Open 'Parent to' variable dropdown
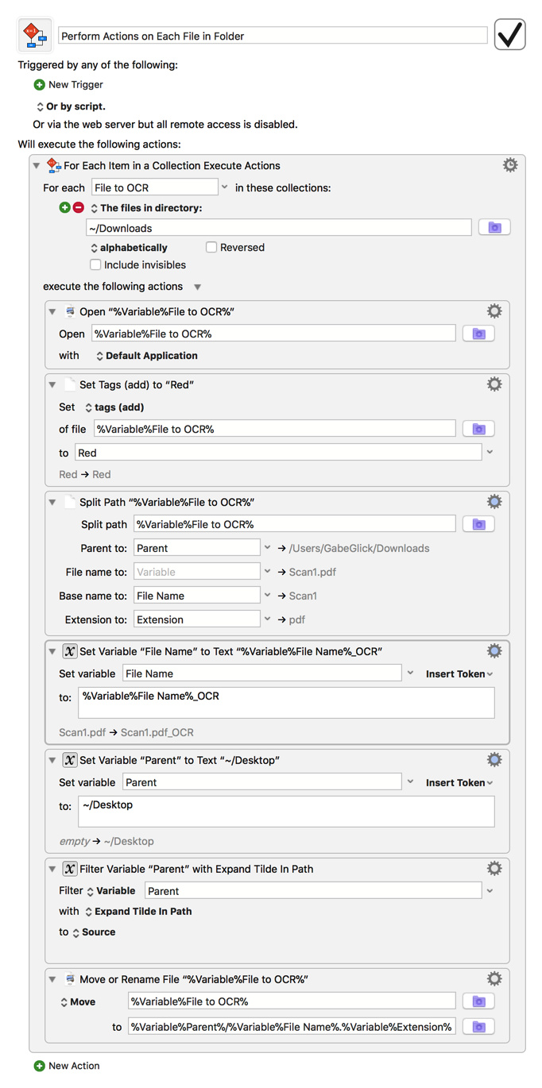This screenshot has width=542, height=1088. [x=267, y=548]
